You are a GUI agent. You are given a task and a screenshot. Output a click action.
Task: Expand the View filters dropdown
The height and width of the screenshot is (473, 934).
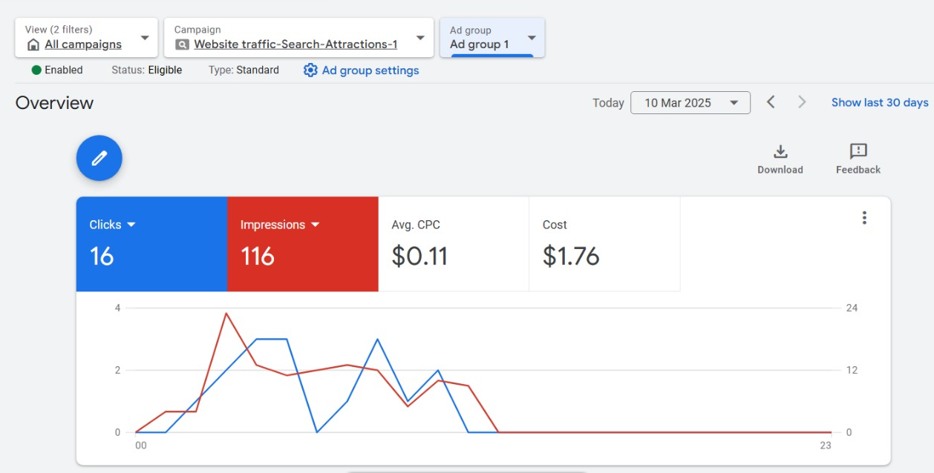pyautogui.click(x=145, y=38)
